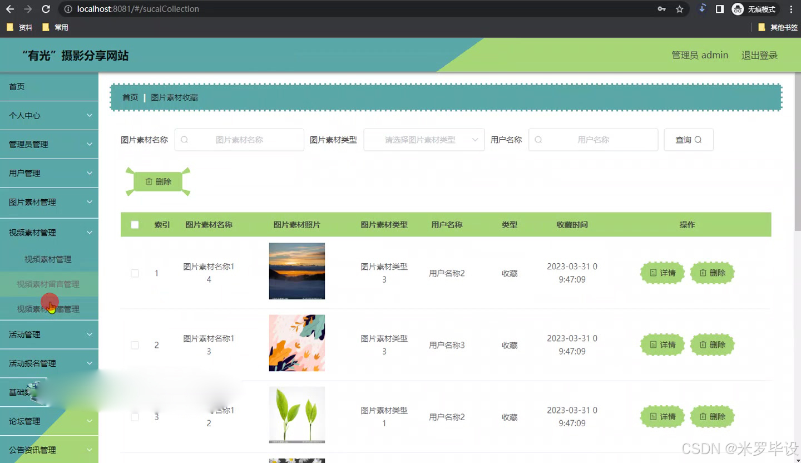Screen dimensions: 801x463
Task: Click 图片素材收藏 breadcrumb text
Action: tap(175, 97)
